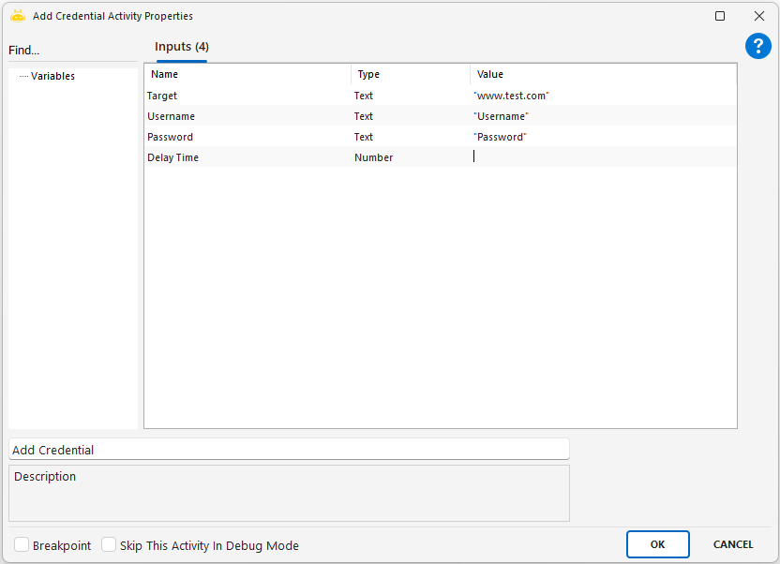The image size is (780, 564).
Task: Edit the Target value "www.test.com"
Action: click(602, 96)
